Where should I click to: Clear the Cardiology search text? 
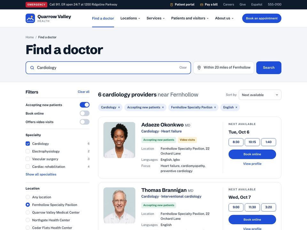click(183, 67)
